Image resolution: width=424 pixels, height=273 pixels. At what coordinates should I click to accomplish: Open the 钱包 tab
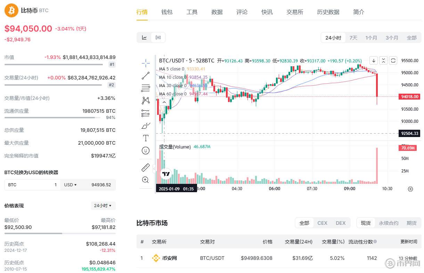point(167,12)
